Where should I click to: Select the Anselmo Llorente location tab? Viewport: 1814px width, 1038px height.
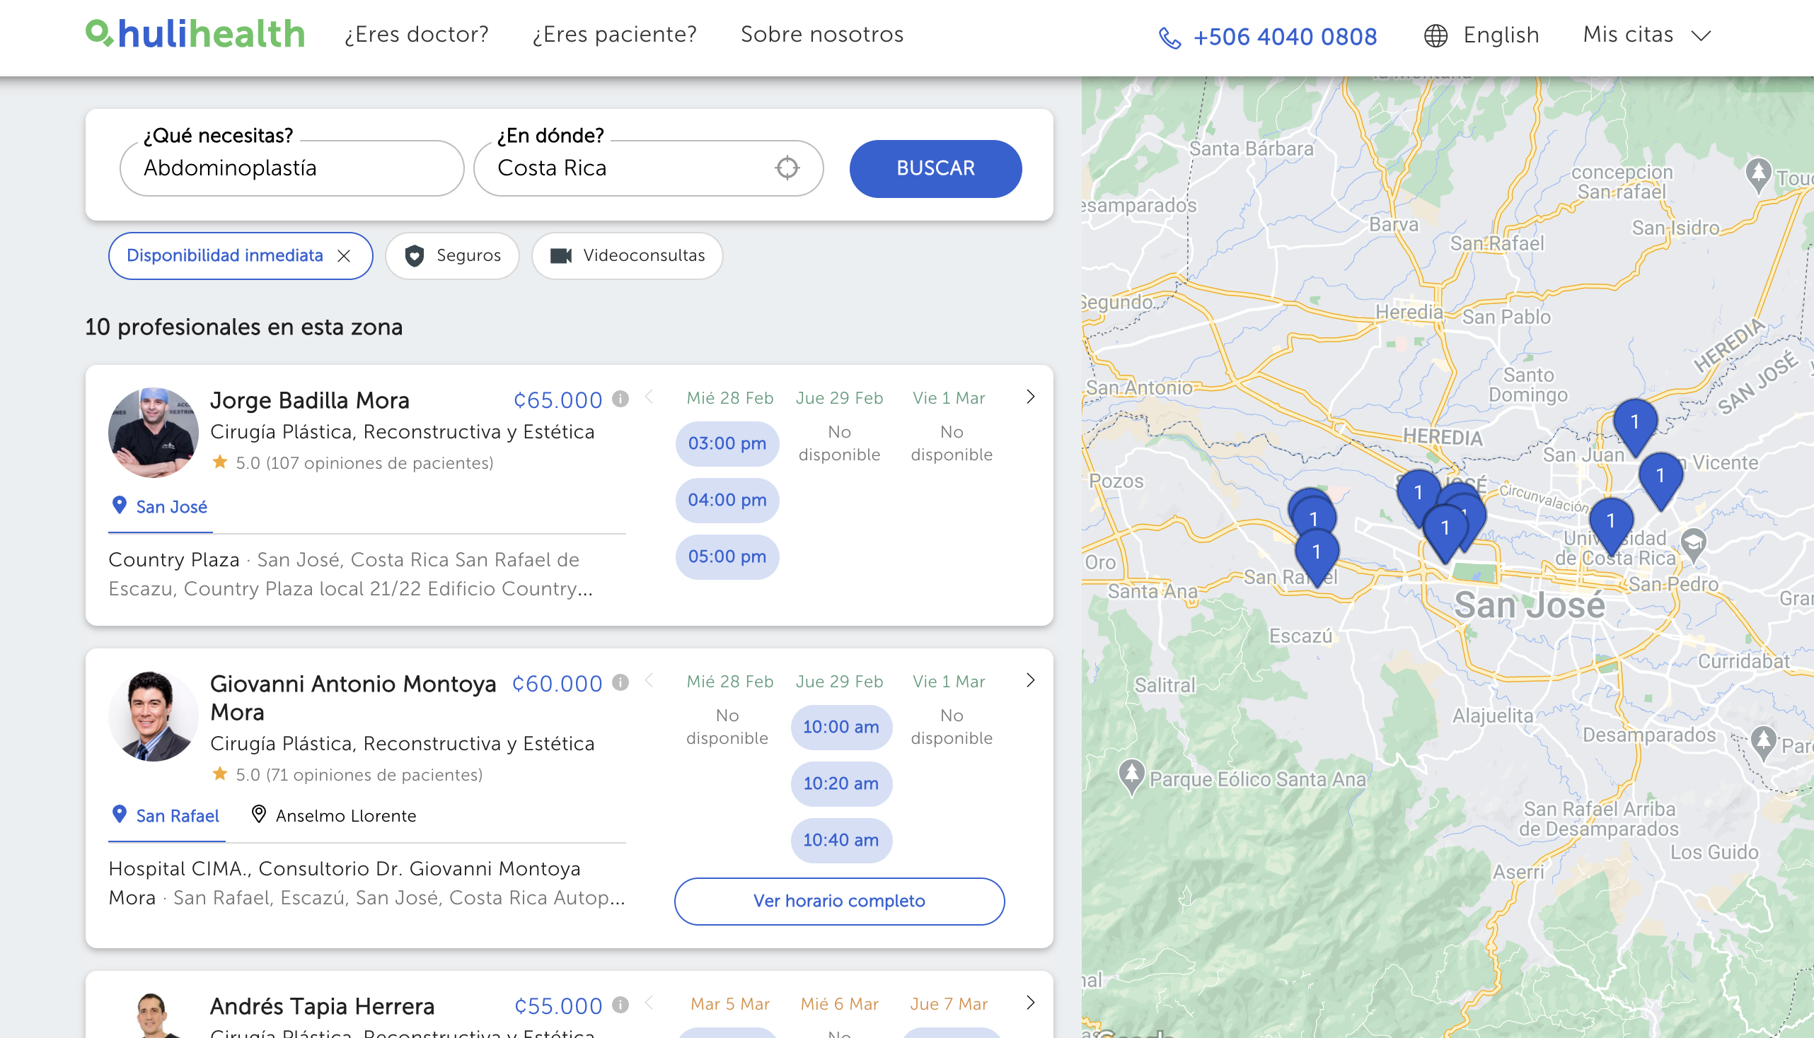tap(333, 815)
